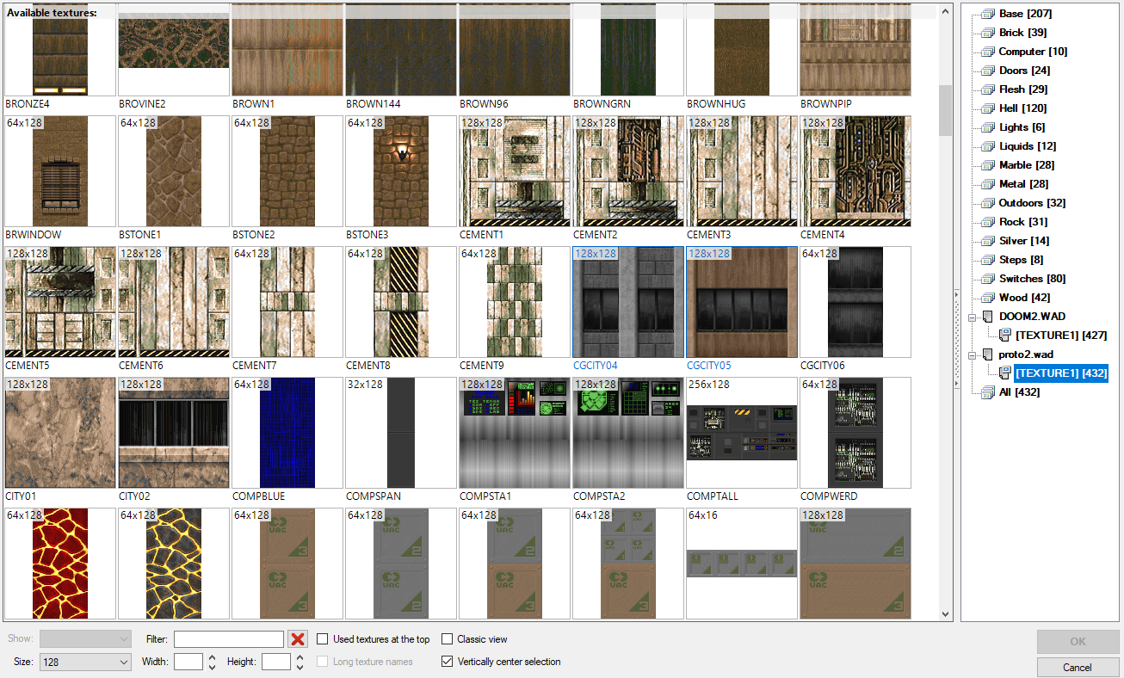Choose the COMPBLUE texture

287,433
